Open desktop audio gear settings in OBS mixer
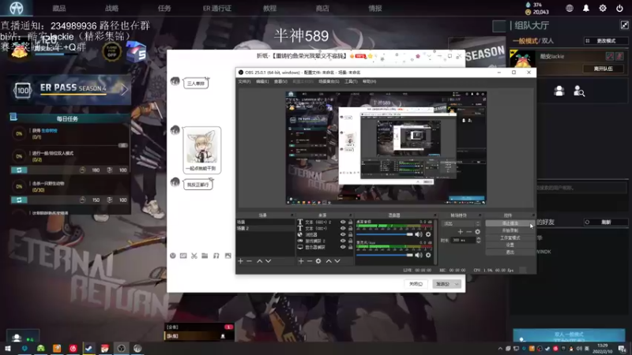This screenshot has width=632, height=355. click(428, 234)
